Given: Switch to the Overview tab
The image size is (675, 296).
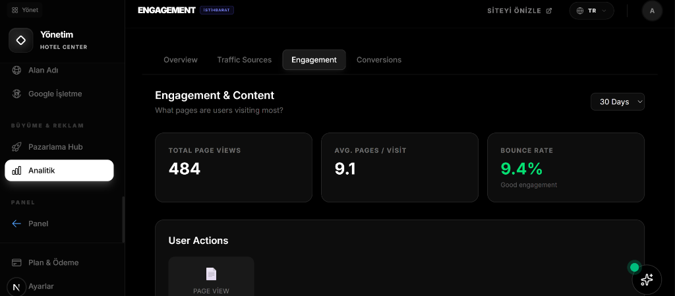Looking at the screenshot, I should coord(180,60).
